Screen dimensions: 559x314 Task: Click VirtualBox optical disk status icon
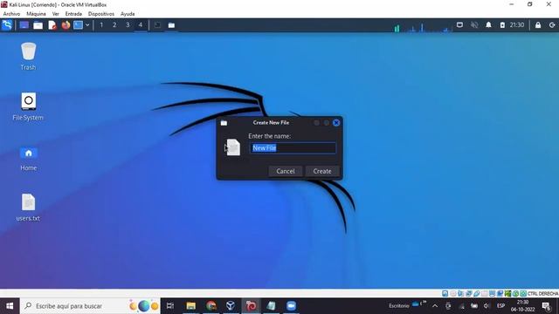tap(453, 293)
